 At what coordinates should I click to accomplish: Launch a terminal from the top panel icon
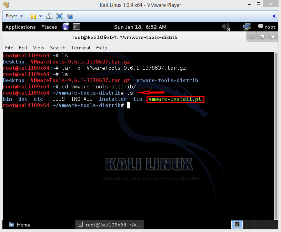pyautogui.click(x=77, y=27)
